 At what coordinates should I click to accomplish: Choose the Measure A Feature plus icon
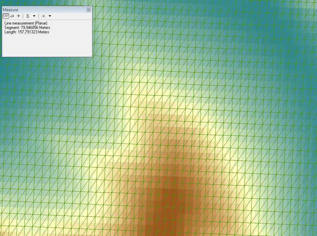18,16
